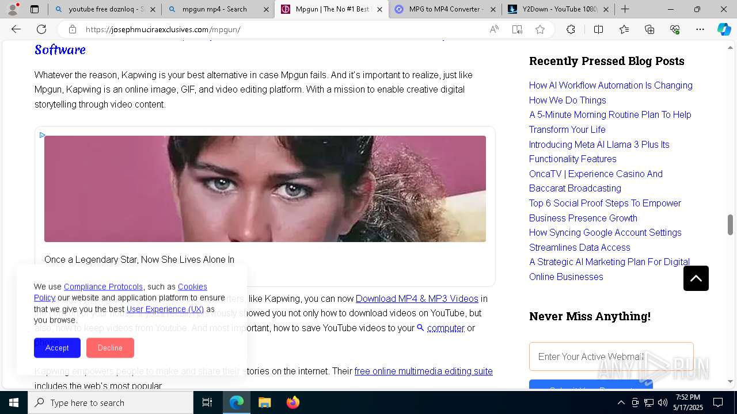Open User Experience (UX) link
The height and width of the screenshot is (414, 737).
[x=165, y=309]
